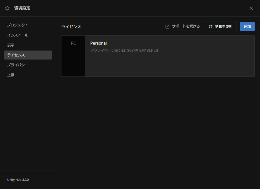Click the 環境設定 window title
This screenshot has height=189, width=260.
pos(22,8)
